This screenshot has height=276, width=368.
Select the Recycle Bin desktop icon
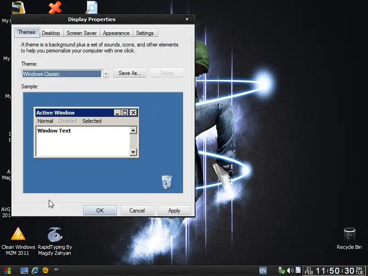click(x=349, y=239)
